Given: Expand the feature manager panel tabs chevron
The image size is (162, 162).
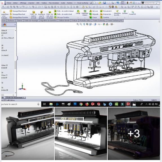Looking at the screenshot, I should click(15, 25).
